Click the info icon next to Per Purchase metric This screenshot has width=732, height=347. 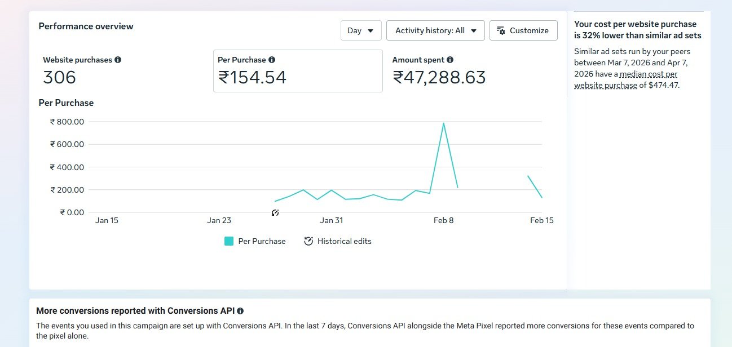pos(272,60)
